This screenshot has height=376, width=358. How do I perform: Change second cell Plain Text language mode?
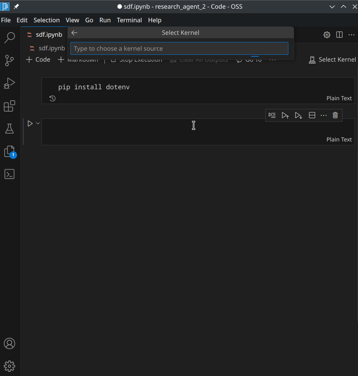point(339,140)
